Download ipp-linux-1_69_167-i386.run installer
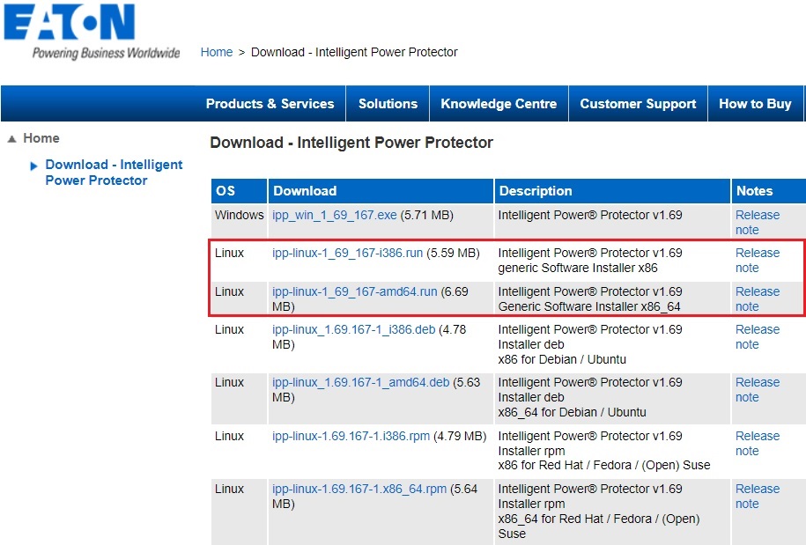 [x=347, y=253]
